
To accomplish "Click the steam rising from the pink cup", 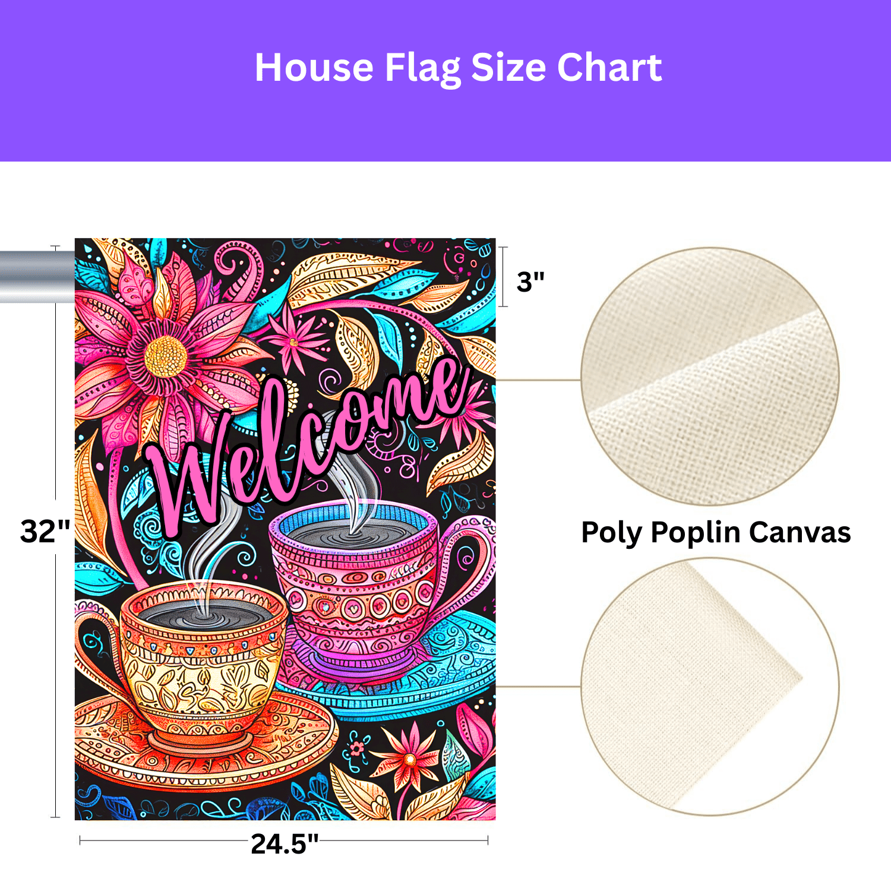I will point(356,487).
